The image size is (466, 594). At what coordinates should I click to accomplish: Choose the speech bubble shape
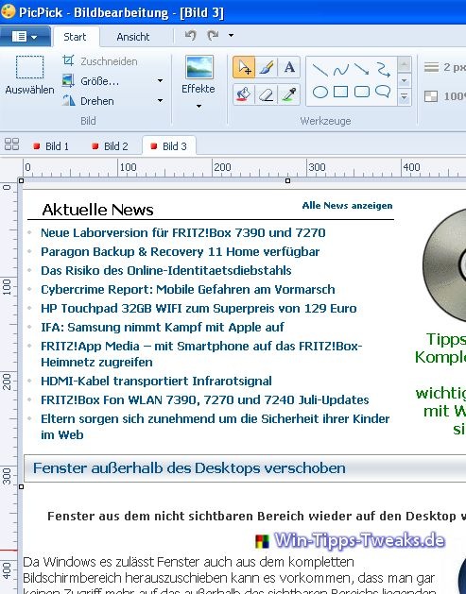point(383,92)
